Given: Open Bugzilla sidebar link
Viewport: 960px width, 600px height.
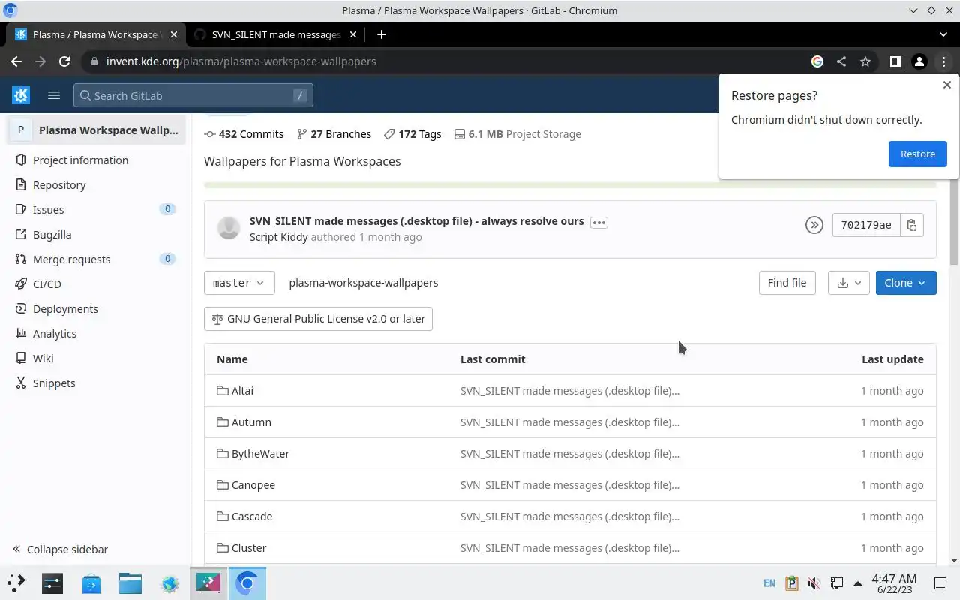Looking at the screenshot, I should (x=95, y=234).
